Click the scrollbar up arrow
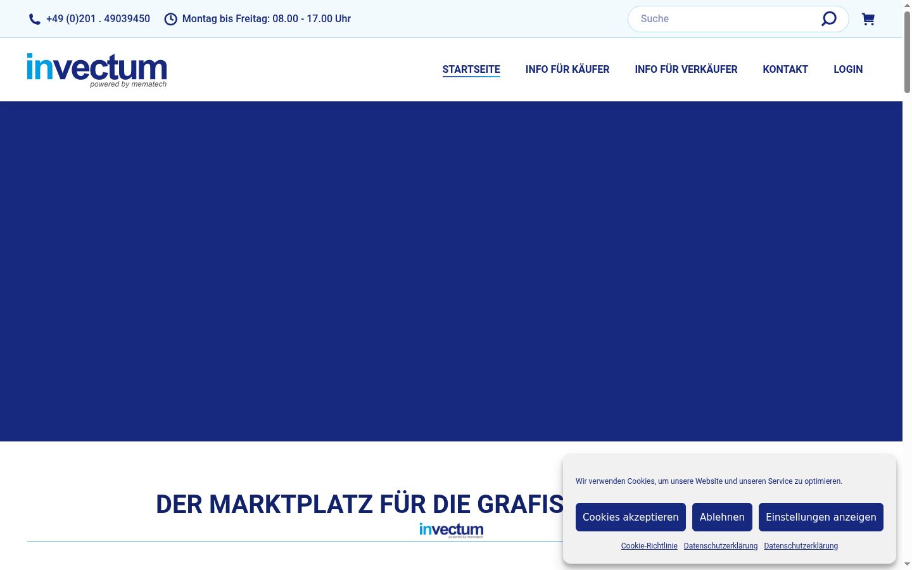Screen dimensions: 912x570 [907, 5]
